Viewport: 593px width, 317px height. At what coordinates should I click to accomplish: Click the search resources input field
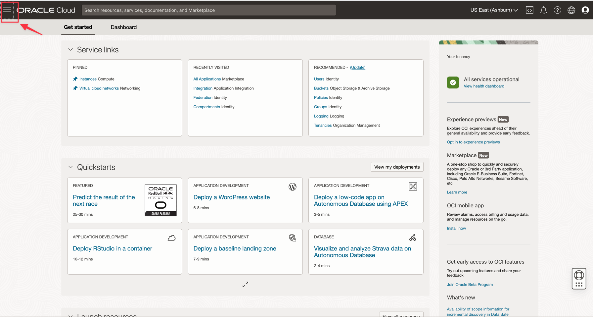click(x=208, y=10)
